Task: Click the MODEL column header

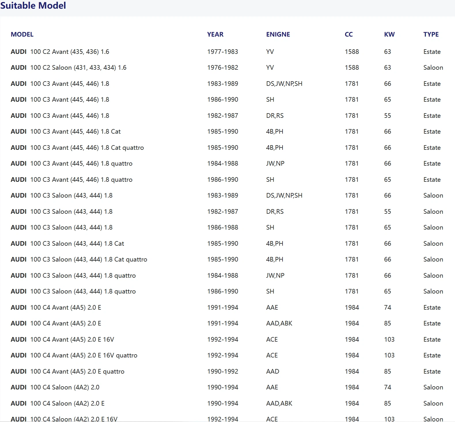Action: coord(22,35)
